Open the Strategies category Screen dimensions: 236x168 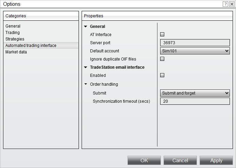tap(15, 39)
